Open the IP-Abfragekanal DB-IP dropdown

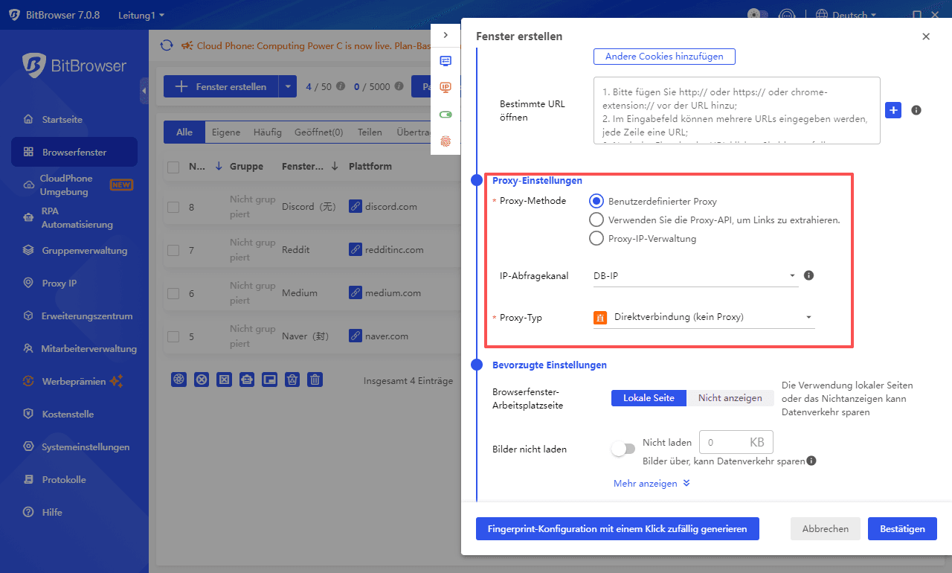click(x=695, y=275)
